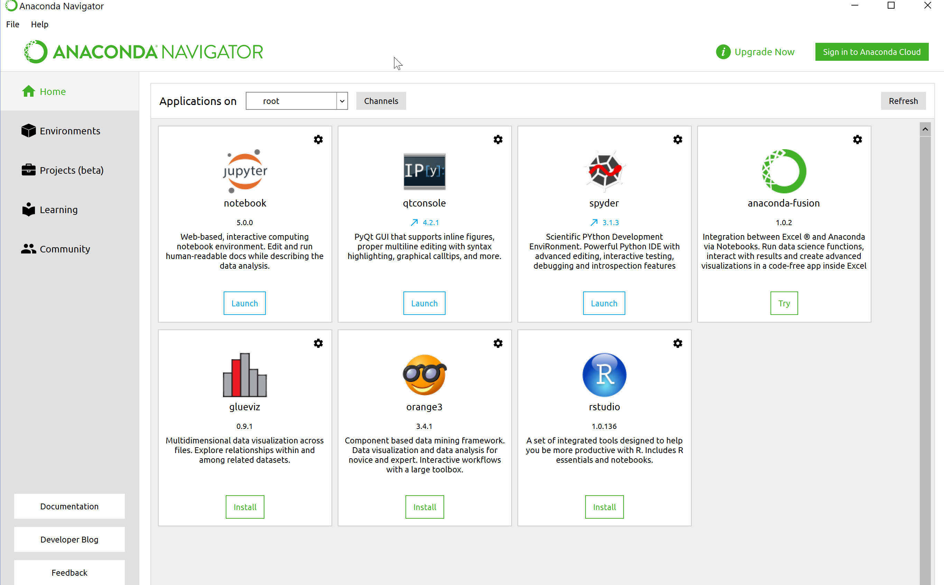Expand the Channels configuration menu
The height and width of the screenshot is (585, 944).
(381, 101)
